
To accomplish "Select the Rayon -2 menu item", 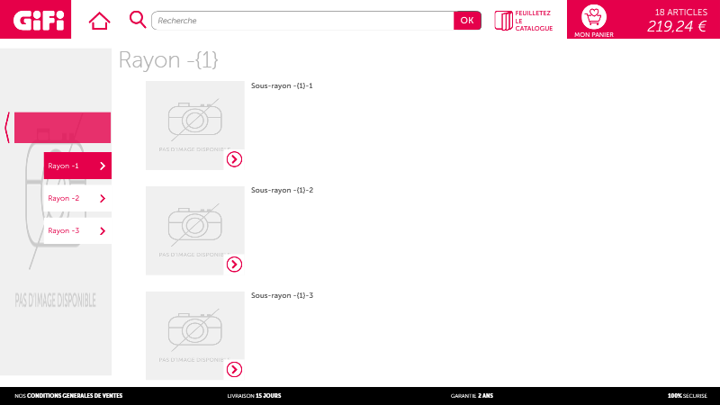I will [65, 198].
